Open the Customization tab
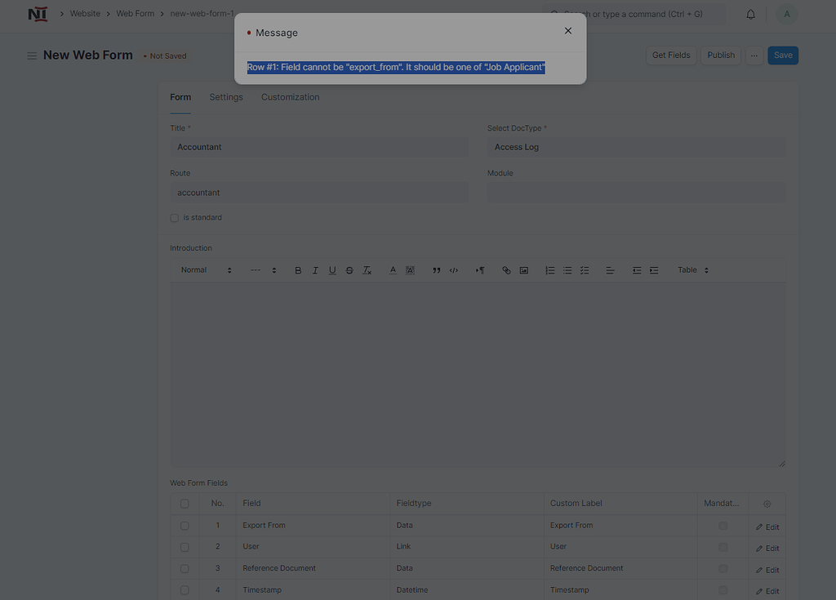This screenshot has width=836, height=600. (290, 97)
